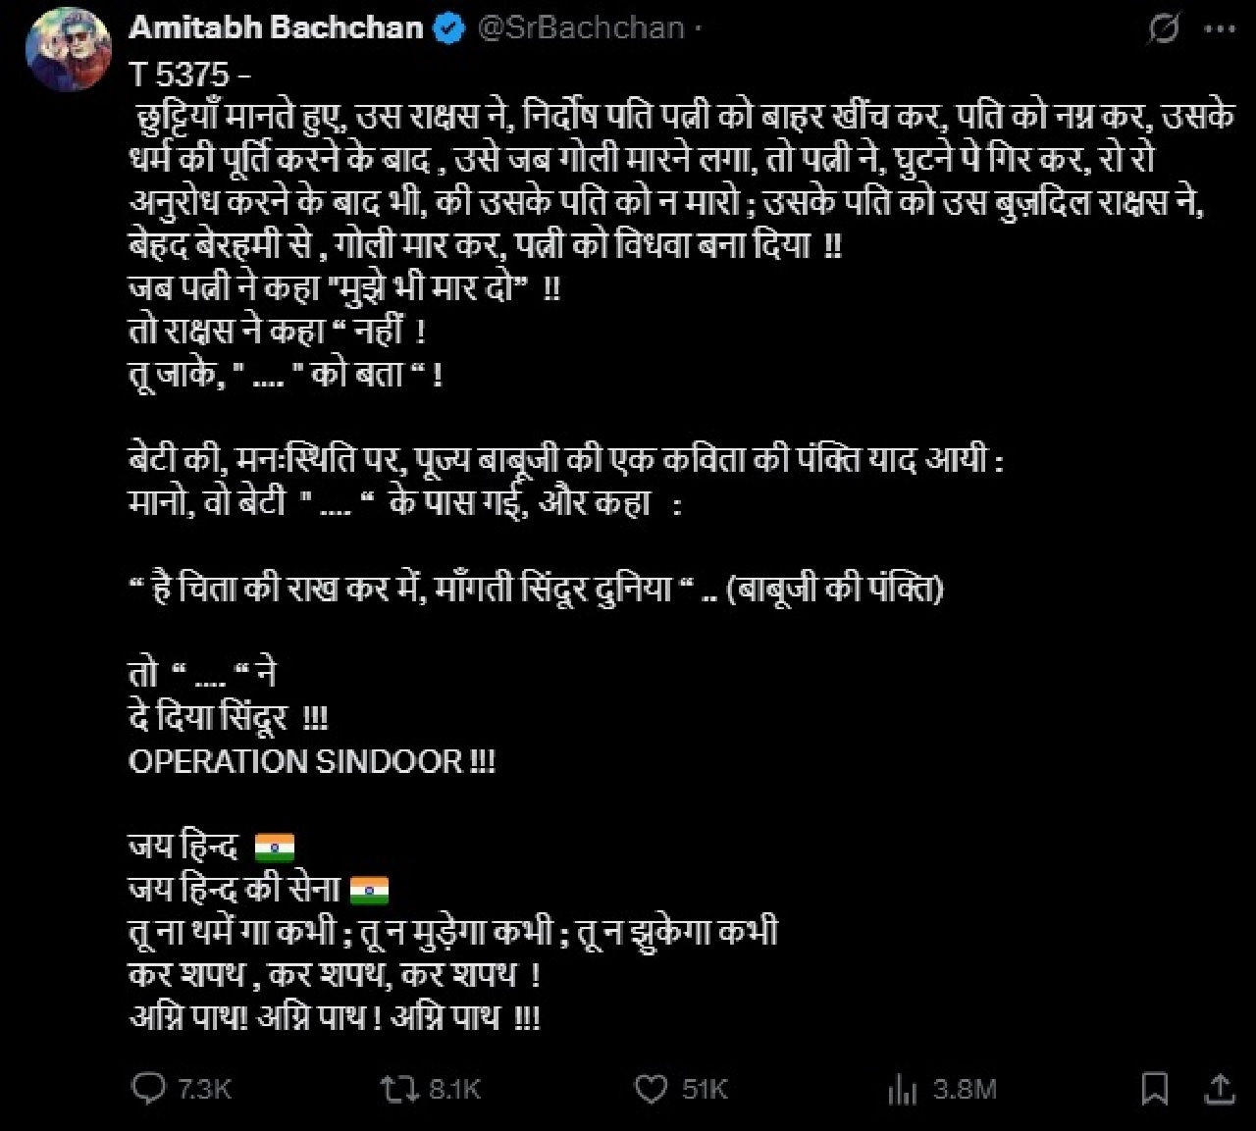Click the 51K likes count
The width and height of the screenshot is (1256, 1131).
[705, 1089]
